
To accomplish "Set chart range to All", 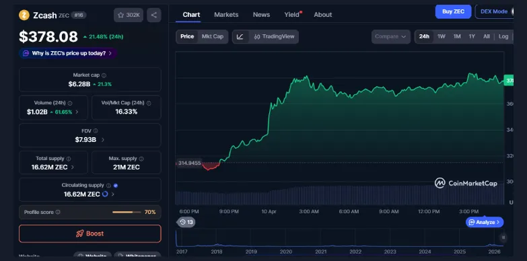I will pos(487,36).
